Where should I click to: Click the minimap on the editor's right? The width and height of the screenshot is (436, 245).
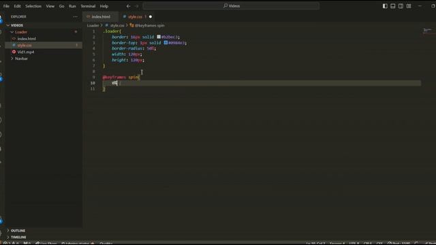[x=427, y=31]
